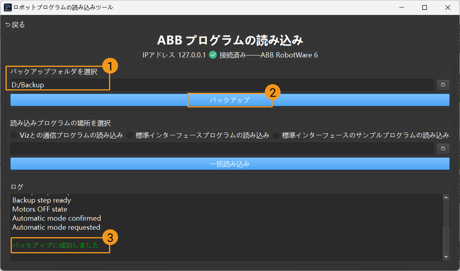The height and width of the screenshot is (271, 460).
Task: Click the app icon in title bar
Action: point(7,7)
